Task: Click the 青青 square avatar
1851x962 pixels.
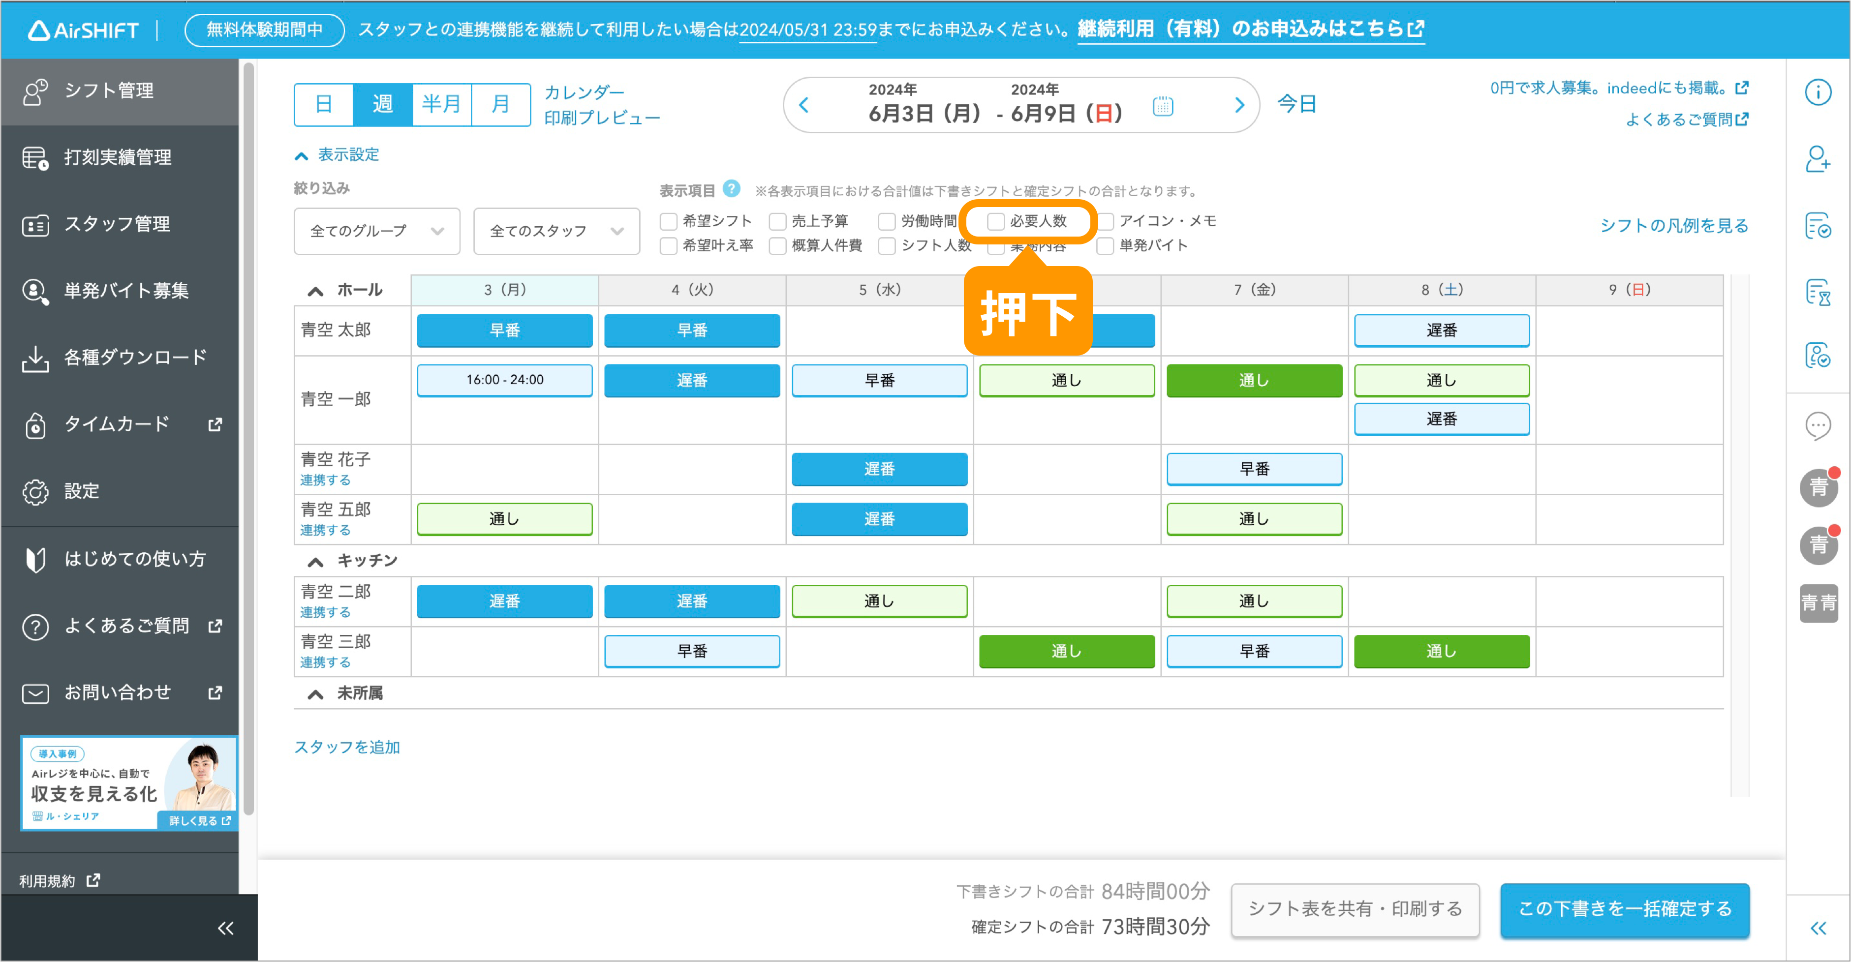Action: point(1819,603)
